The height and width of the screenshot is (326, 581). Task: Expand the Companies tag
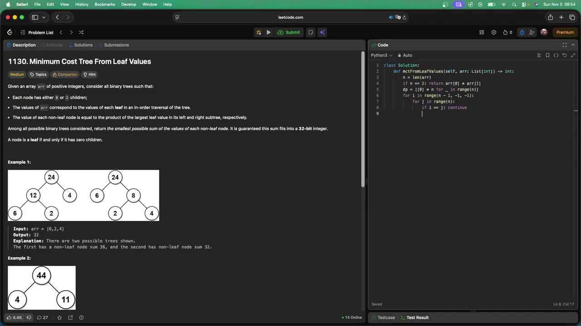point(64,74)
